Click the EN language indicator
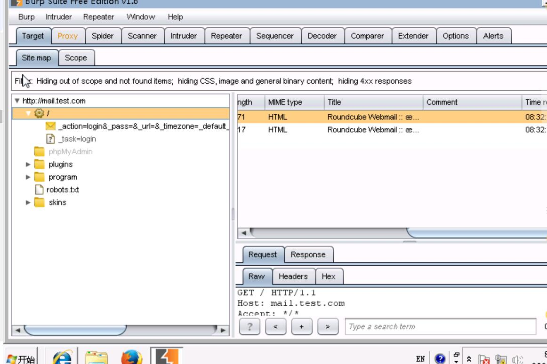The width and height of the screenshot is (547, 364). point(420,359)
